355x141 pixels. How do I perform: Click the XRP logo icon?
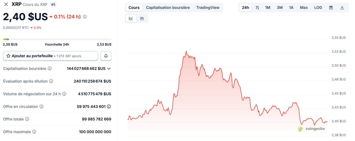pos(6,4)
